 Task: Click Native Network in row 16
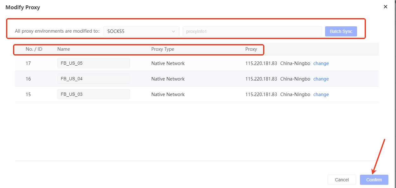168,79
